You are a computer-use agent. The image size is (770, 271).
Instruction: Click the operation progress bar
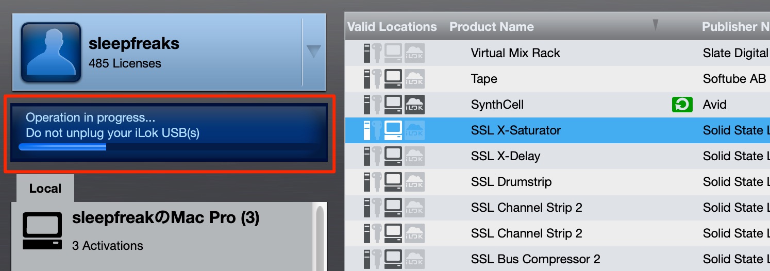(169, 147)
